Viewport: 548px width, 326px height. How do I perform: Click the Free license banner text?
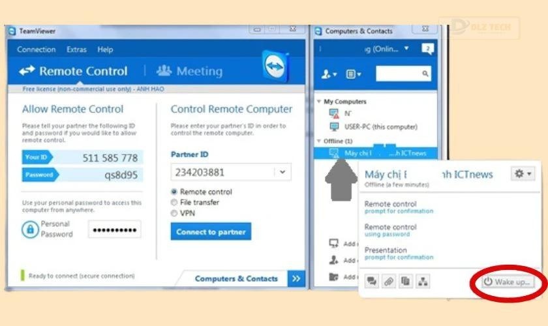pyautogui.click(x=93, y=89)
